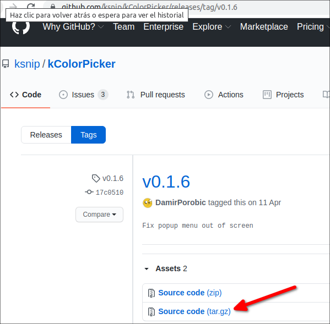Open the Compare dropdown button
Screen dimensions: 330x324
pyautogui.click(x=99, y=215)
